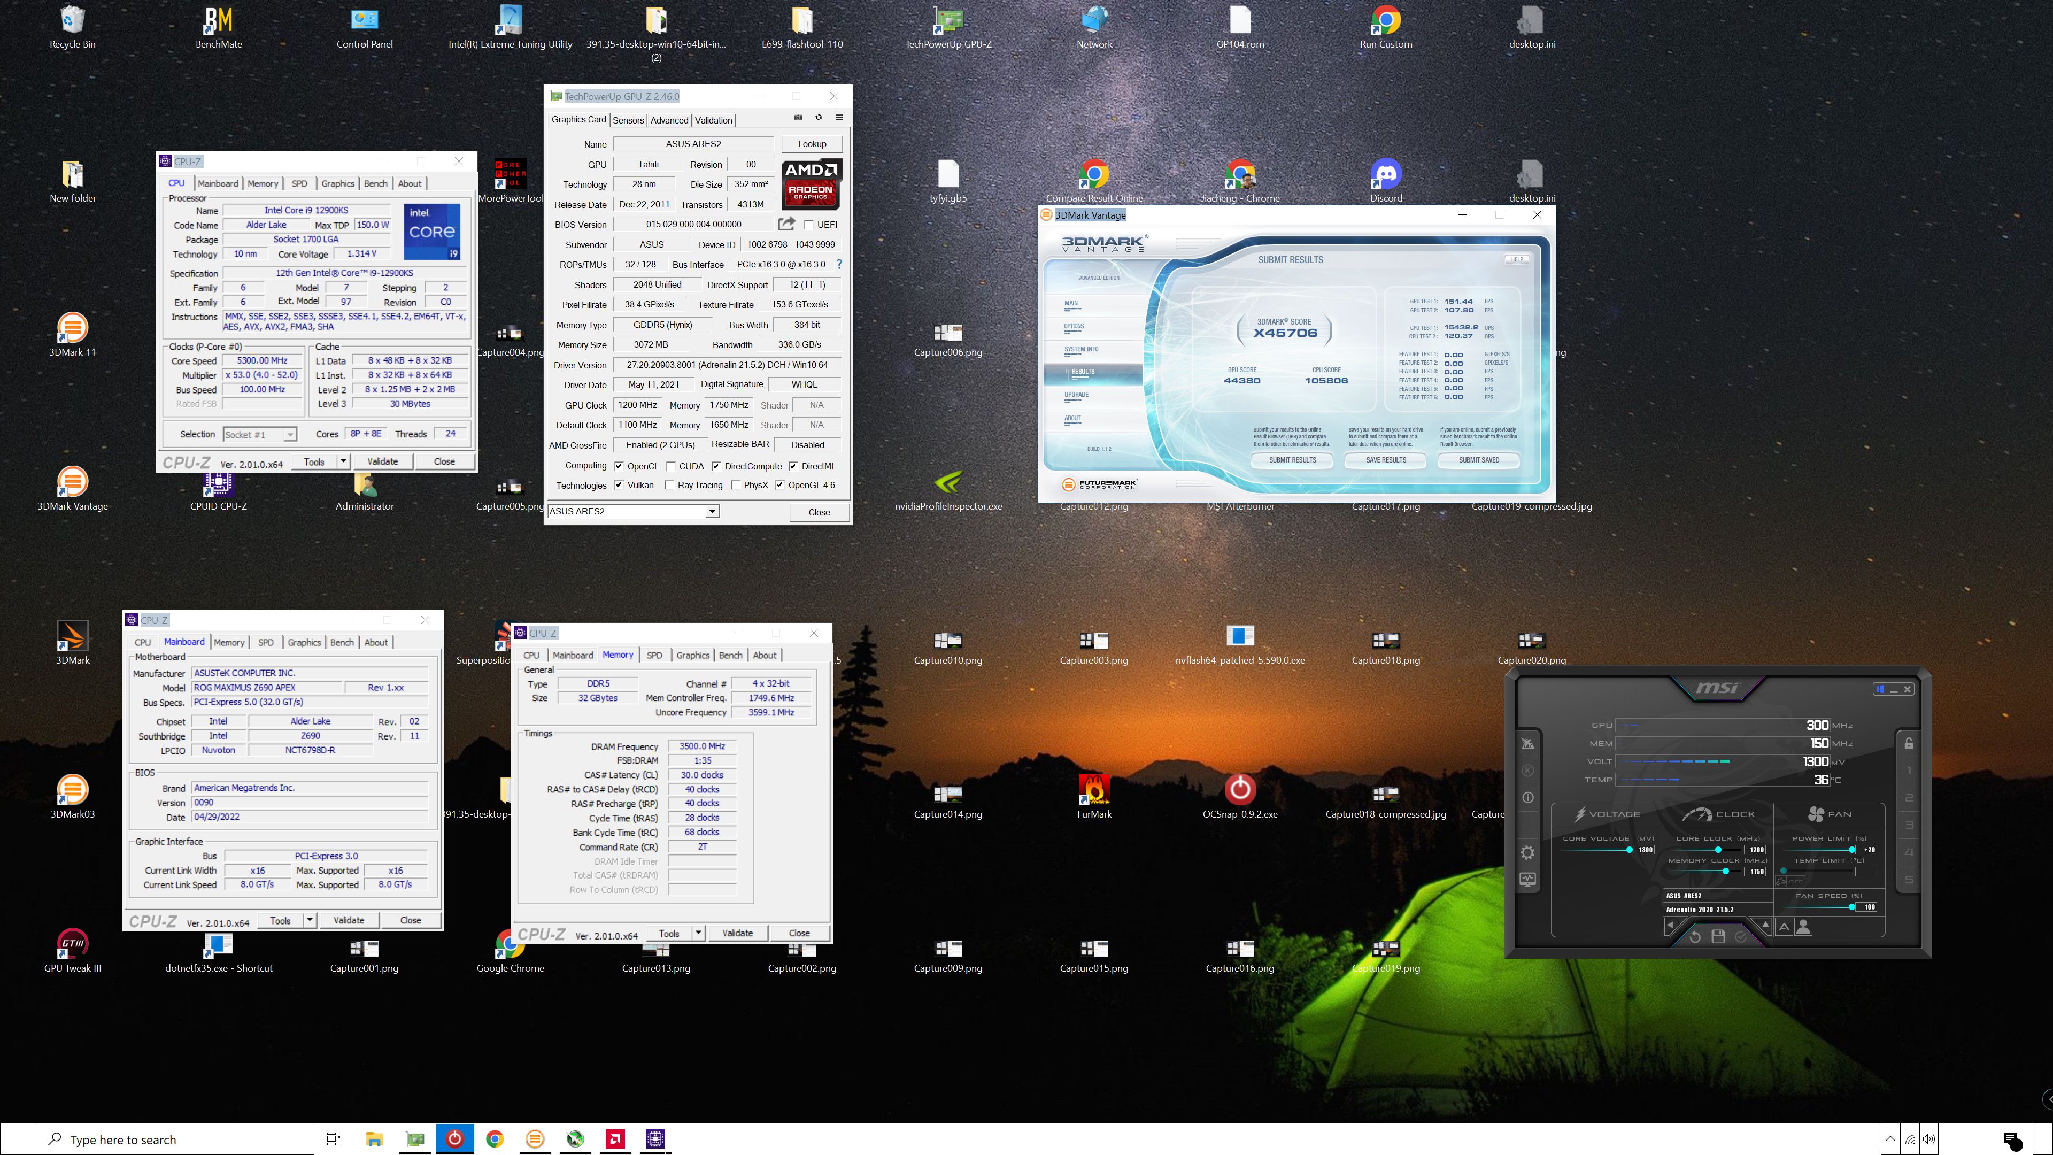The height and width of the screenshot is (1155, 2053).
Task: Launch Kombustor via the K icon in Afterburner
Action: pos(1528,771)
